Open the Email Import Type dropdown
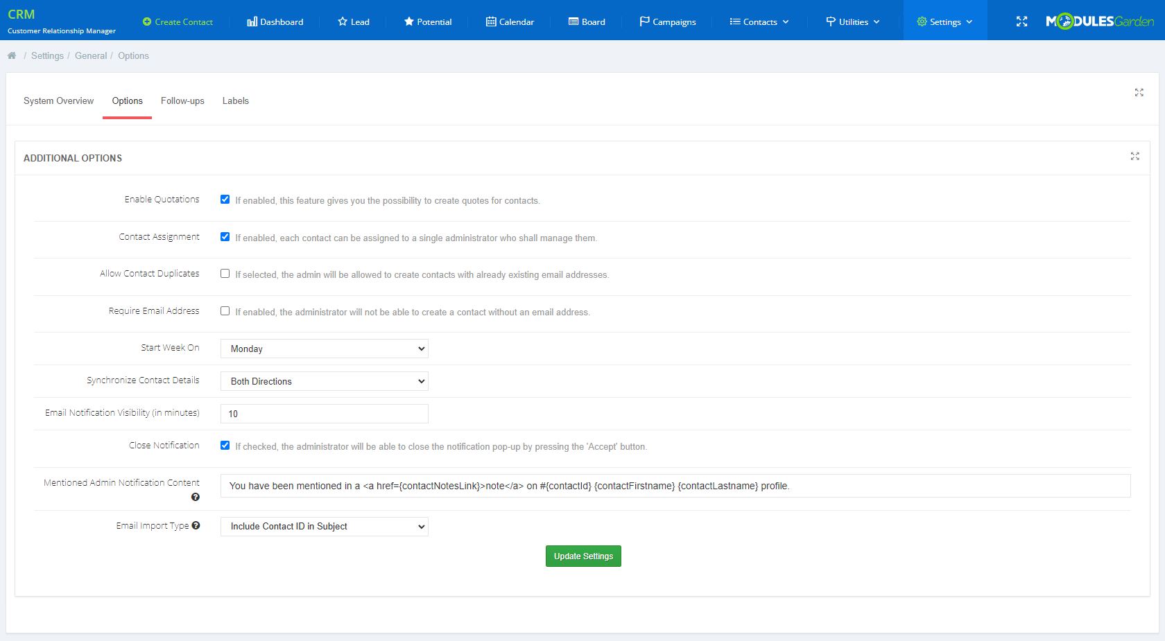 (x=324, y=526)
